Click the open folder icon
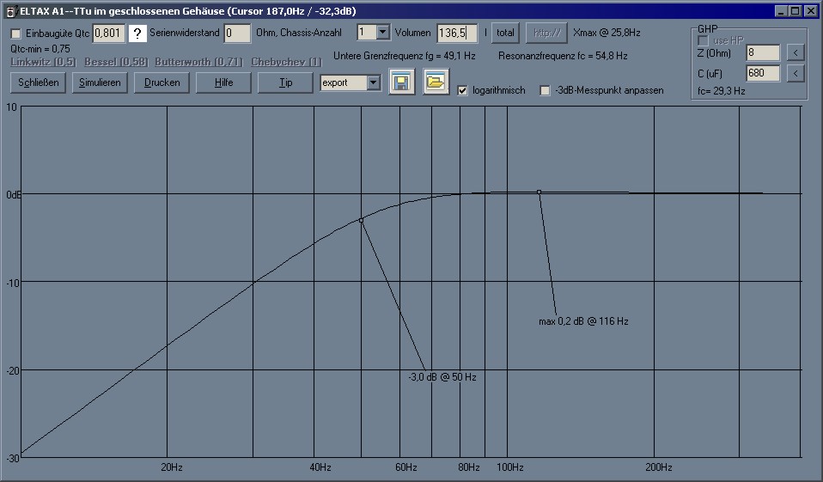Image resolution: width=823 pixels, height=482 pixels. tap(436, 82)
